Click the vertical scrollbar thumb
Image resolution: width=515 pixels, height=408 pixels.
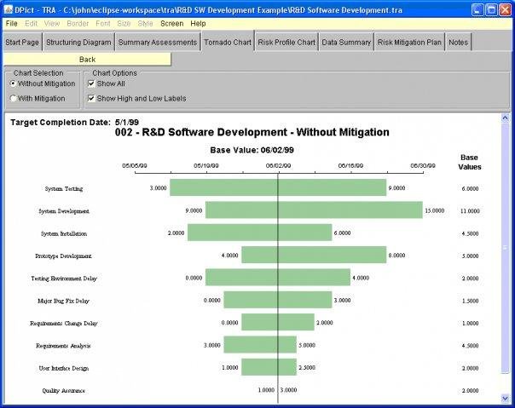pos(505,248)
